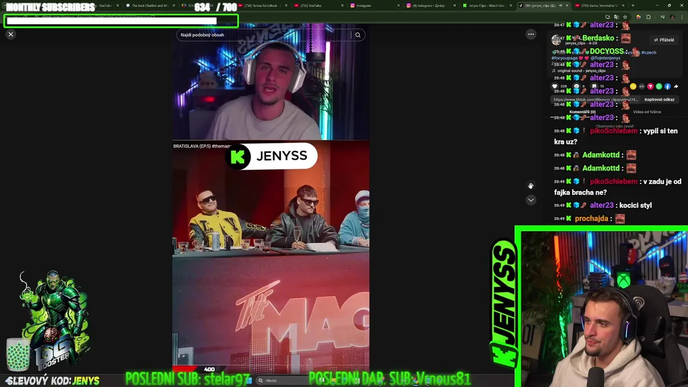Screen dimensions: 688x387
Task: Close the TikTok 'jenyss_clips' browser tab
Action: [567, 5]
